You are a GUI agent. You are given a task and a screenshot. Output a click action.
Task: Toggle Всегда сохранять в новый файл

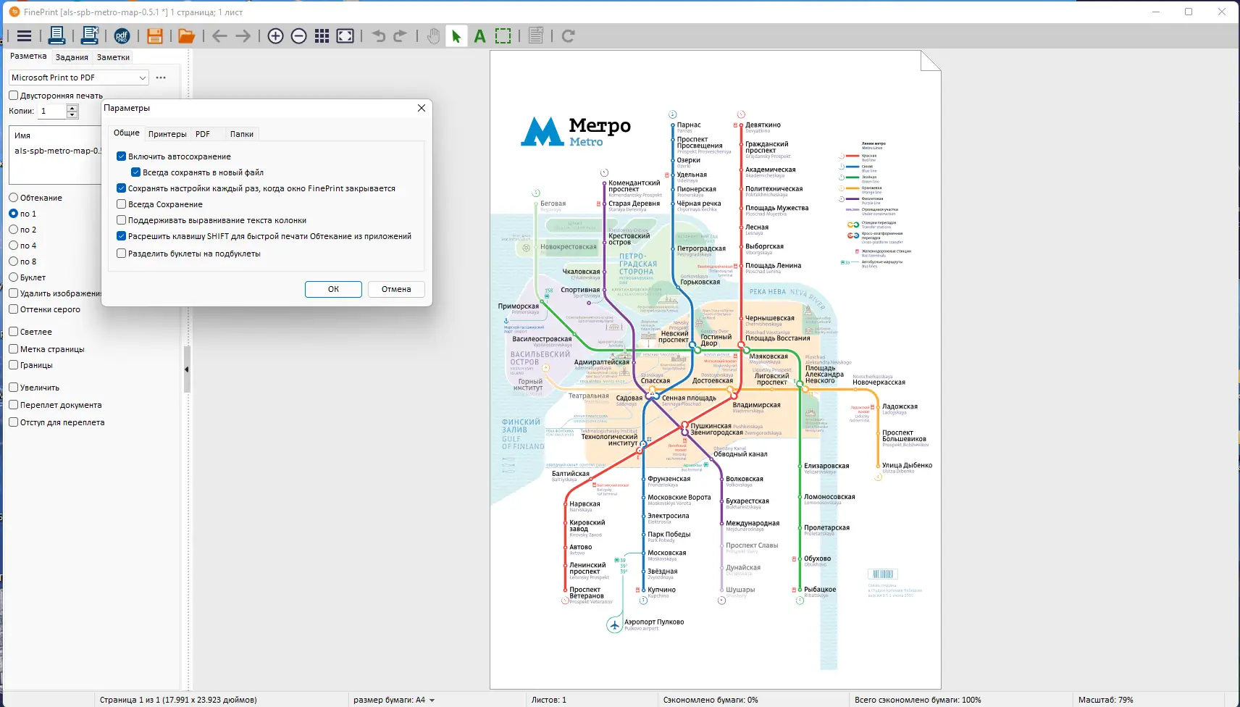click(x=135, y=172)
